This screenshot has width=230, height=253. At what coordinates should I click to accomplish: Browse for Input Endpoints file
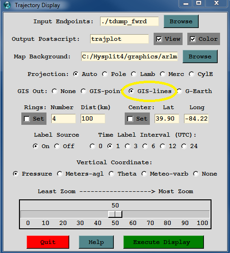[x=181, y=21]
